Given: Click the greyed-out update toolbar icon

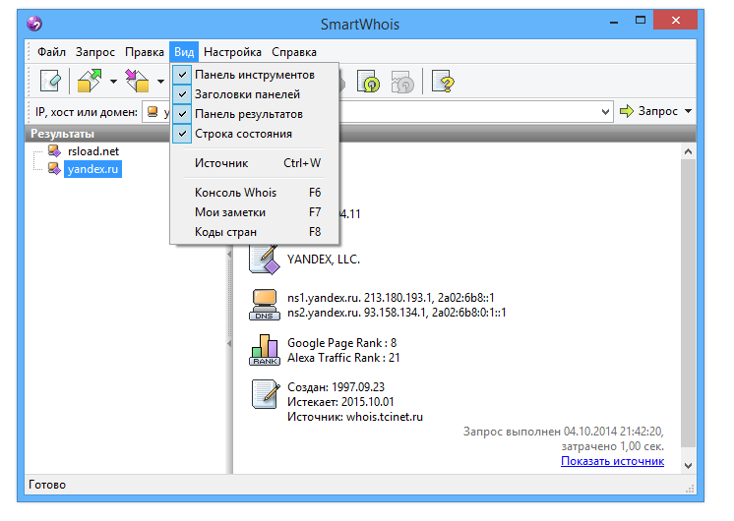Looking at the screenshot, I should (402, 82).
